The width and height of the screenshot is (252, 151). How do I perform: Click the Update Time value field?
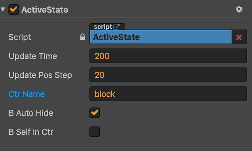tap(168, 56)
